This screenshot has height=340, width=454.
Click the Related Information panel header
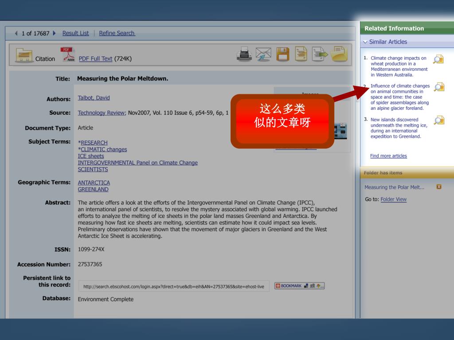407,28
